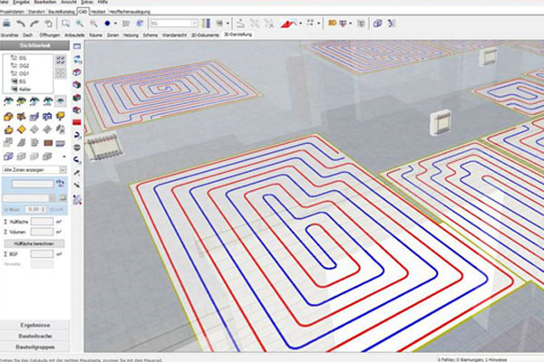Select the green zoom-in magnifier
This screenshot has width=544, height=362.
pos(80,24)
